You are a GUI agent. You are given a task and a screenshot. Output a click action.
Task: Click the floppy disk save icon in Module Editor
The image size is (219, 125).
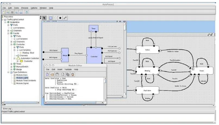57,74
